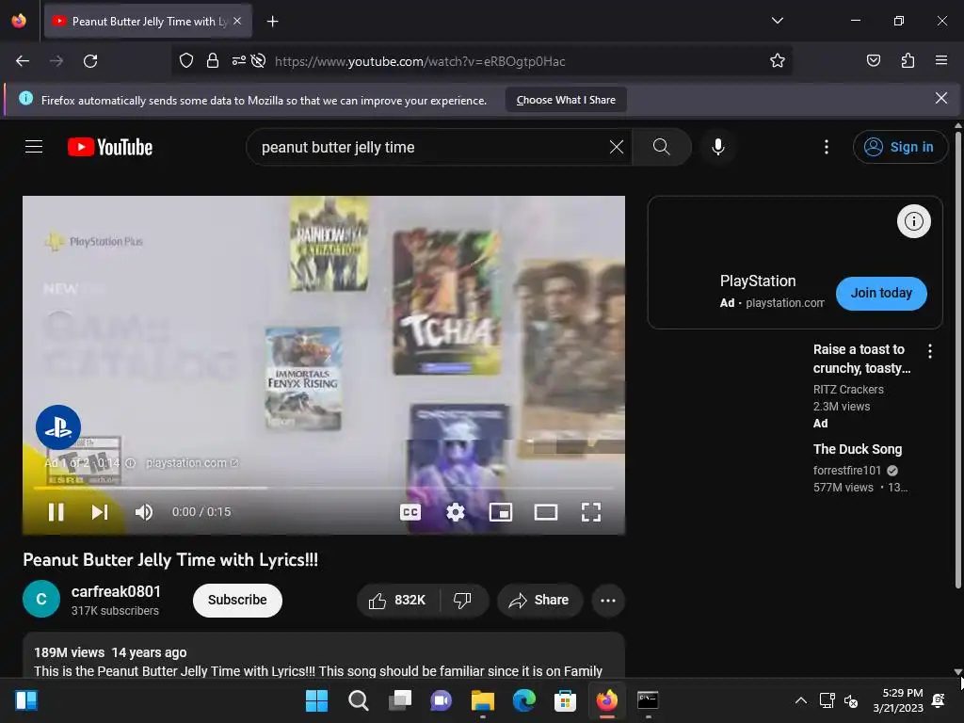This screenshot has height=723, width=964.
Task: Open more actions menu beside Share
Action: point(608,600)
